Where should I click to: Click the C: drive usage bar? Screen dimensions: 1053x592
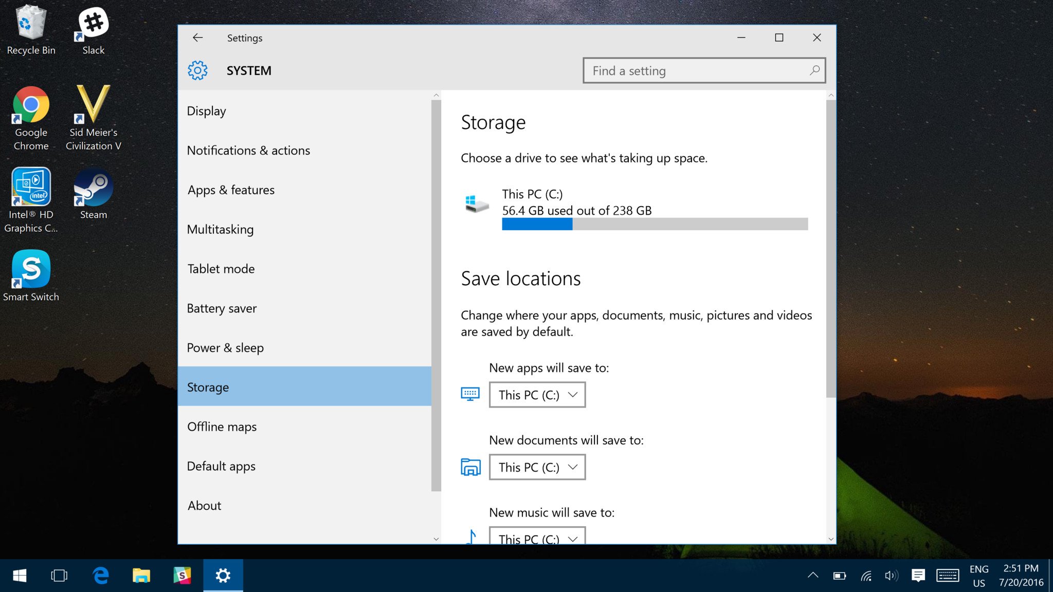click(655, 224)
